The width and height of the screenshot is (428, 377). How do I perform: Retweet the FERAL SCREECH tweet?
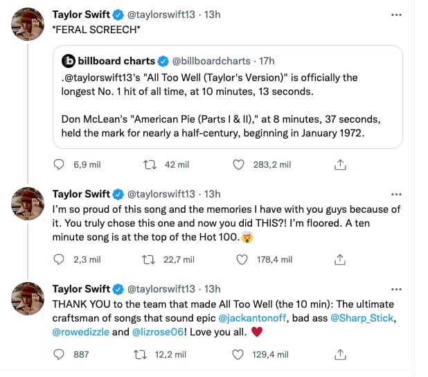click(x=148, y=164)
